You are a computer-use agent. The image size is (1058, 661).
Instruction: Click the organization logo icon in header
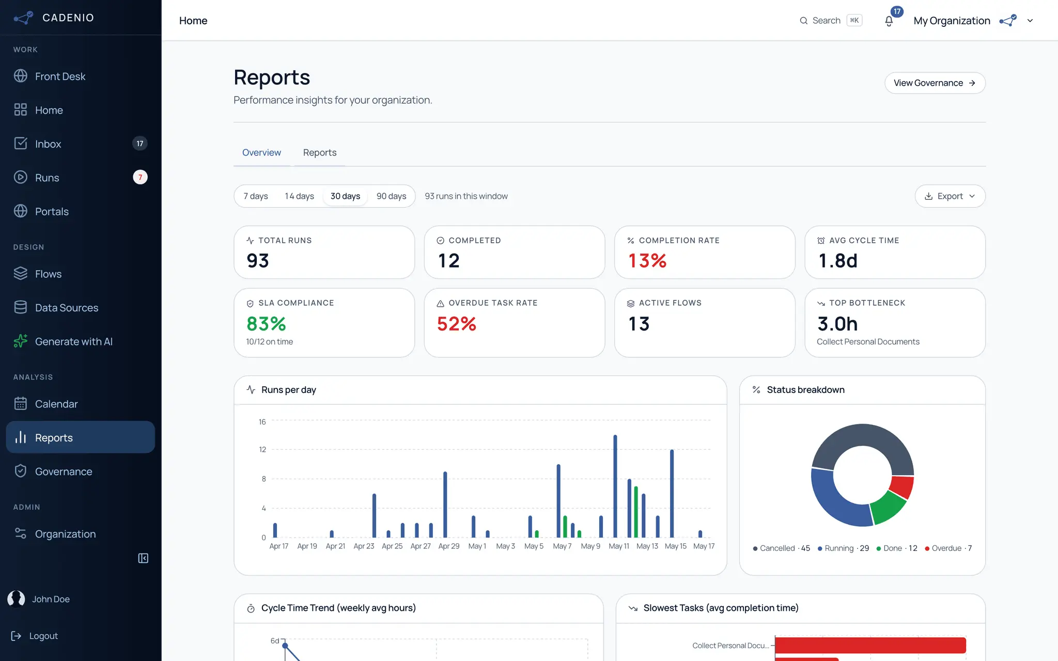1008,21
